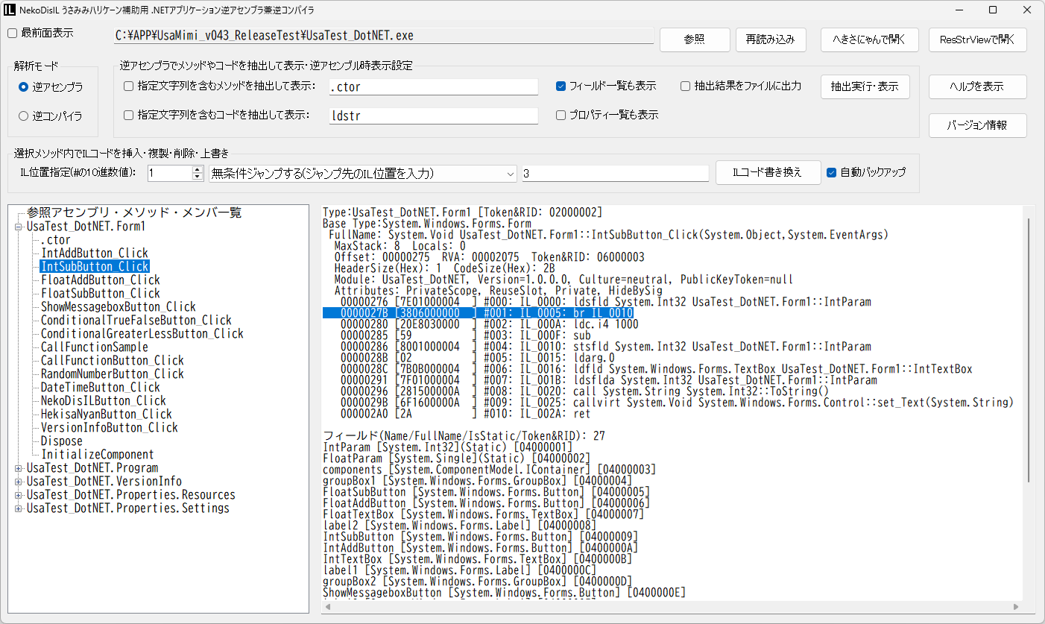Expand UsaTest_DotNET.Properties.Resources tree node

pos(19,495)
